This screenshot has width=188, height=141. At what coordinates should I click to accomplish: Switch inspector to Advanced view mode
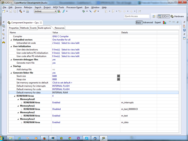[x=148, y=22]
